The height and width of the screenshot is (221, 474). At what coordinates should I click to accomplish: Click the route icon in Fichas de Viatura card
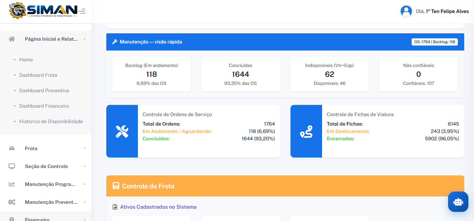click(306, 131)
